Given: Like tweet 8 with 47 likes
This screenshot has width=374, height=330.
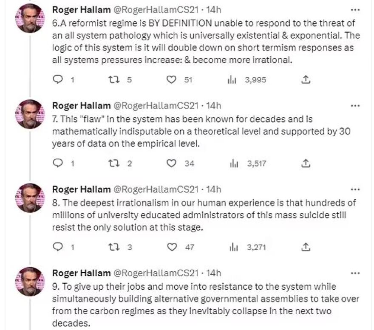Looking at the screenshot, I should pos(171,247).
